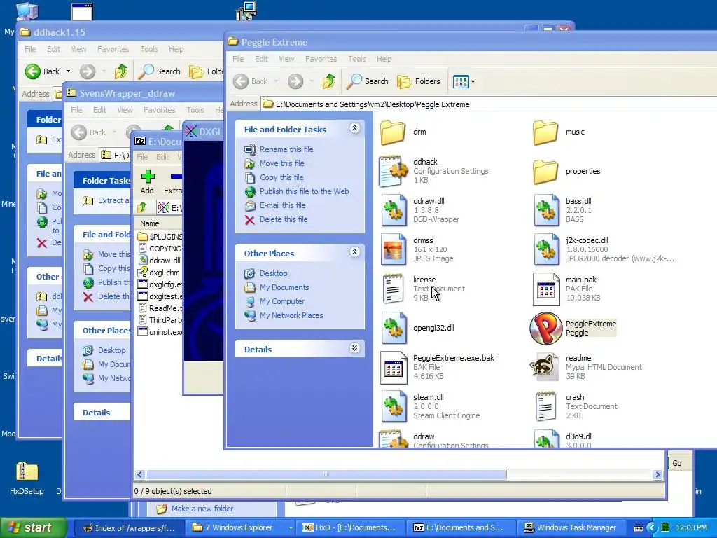Click Rename this file link
This screenshot has height=538, width=717.
coord(286,149)
